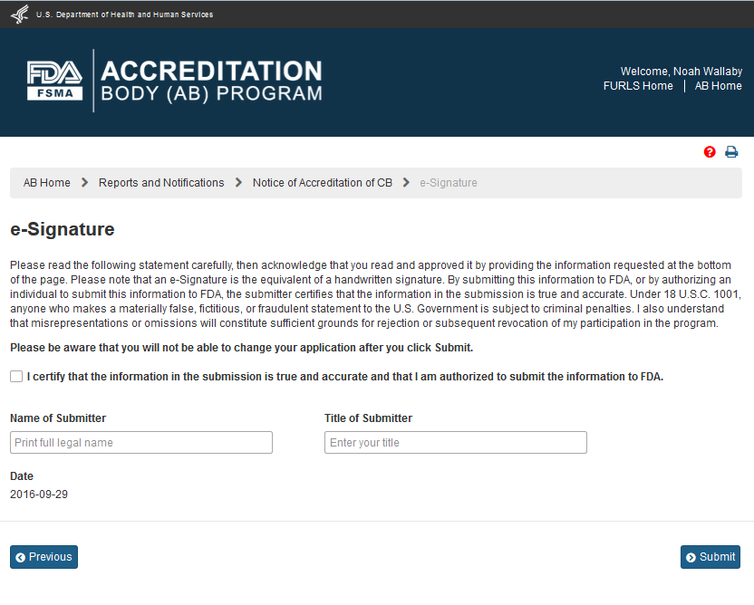
Task: Click the chevron after AB Home breadcrumb
Action: coord(84,183)
